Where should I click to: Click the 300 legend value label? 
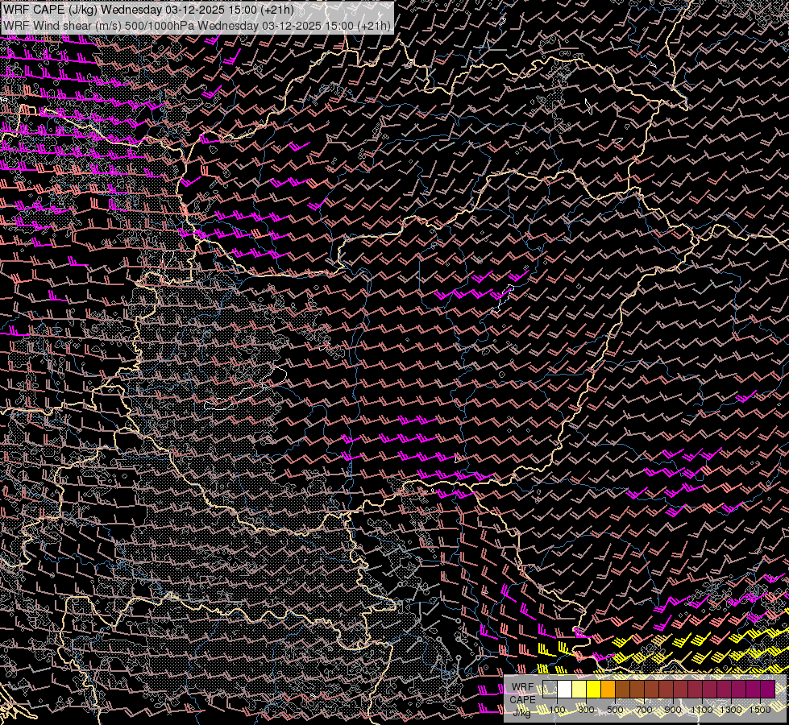(x=586, y=710)
